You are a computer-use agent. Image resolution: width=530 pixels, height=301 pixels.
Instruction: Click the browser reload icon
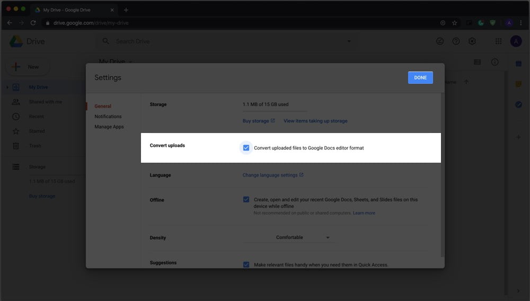coord(33,23)
